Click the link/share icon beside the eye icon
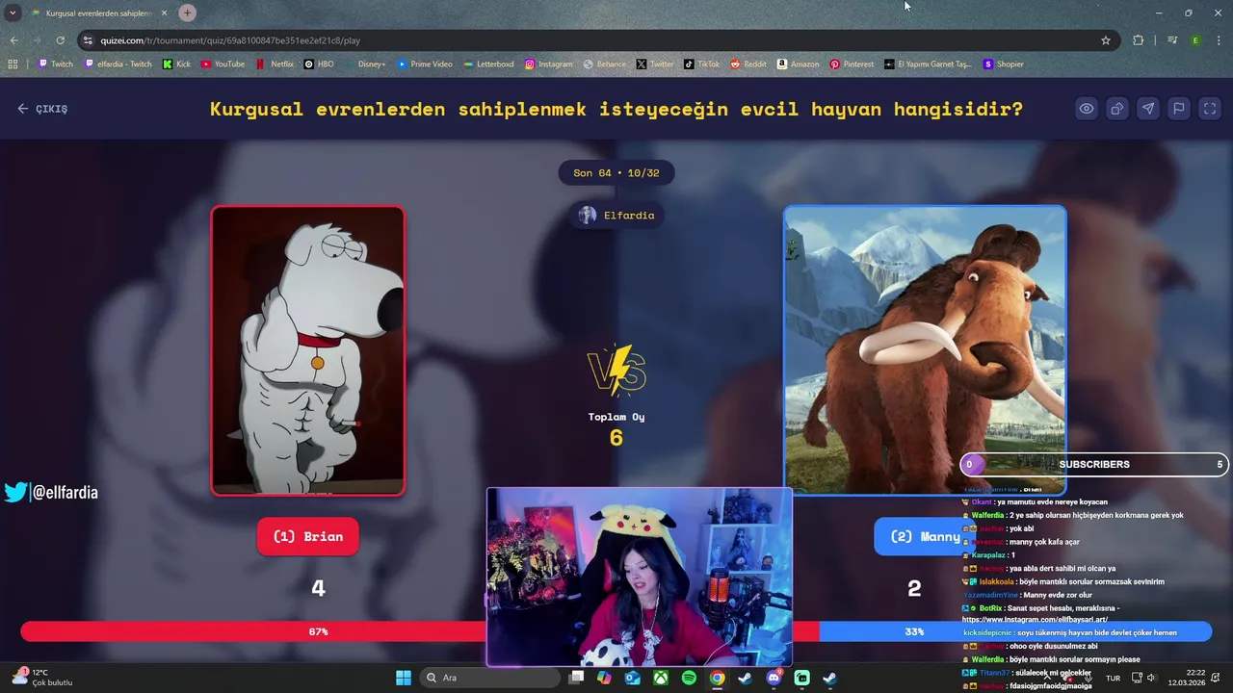Screen dimensions: 1233x693 click(1117, 109)
